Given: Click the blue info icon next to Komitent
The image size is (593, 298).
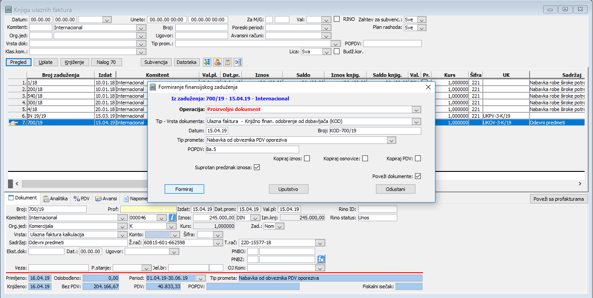Looking at the screenshot, I should click(172, 218).
